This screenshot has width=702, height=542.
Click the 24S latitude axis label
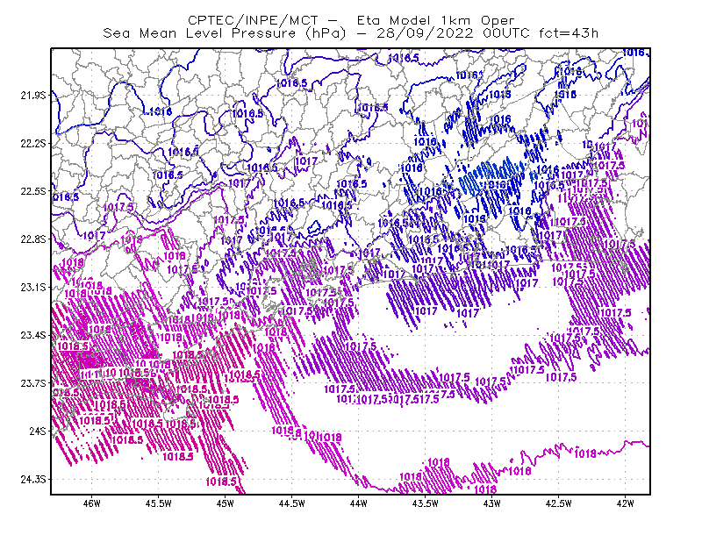coord(38,431)
